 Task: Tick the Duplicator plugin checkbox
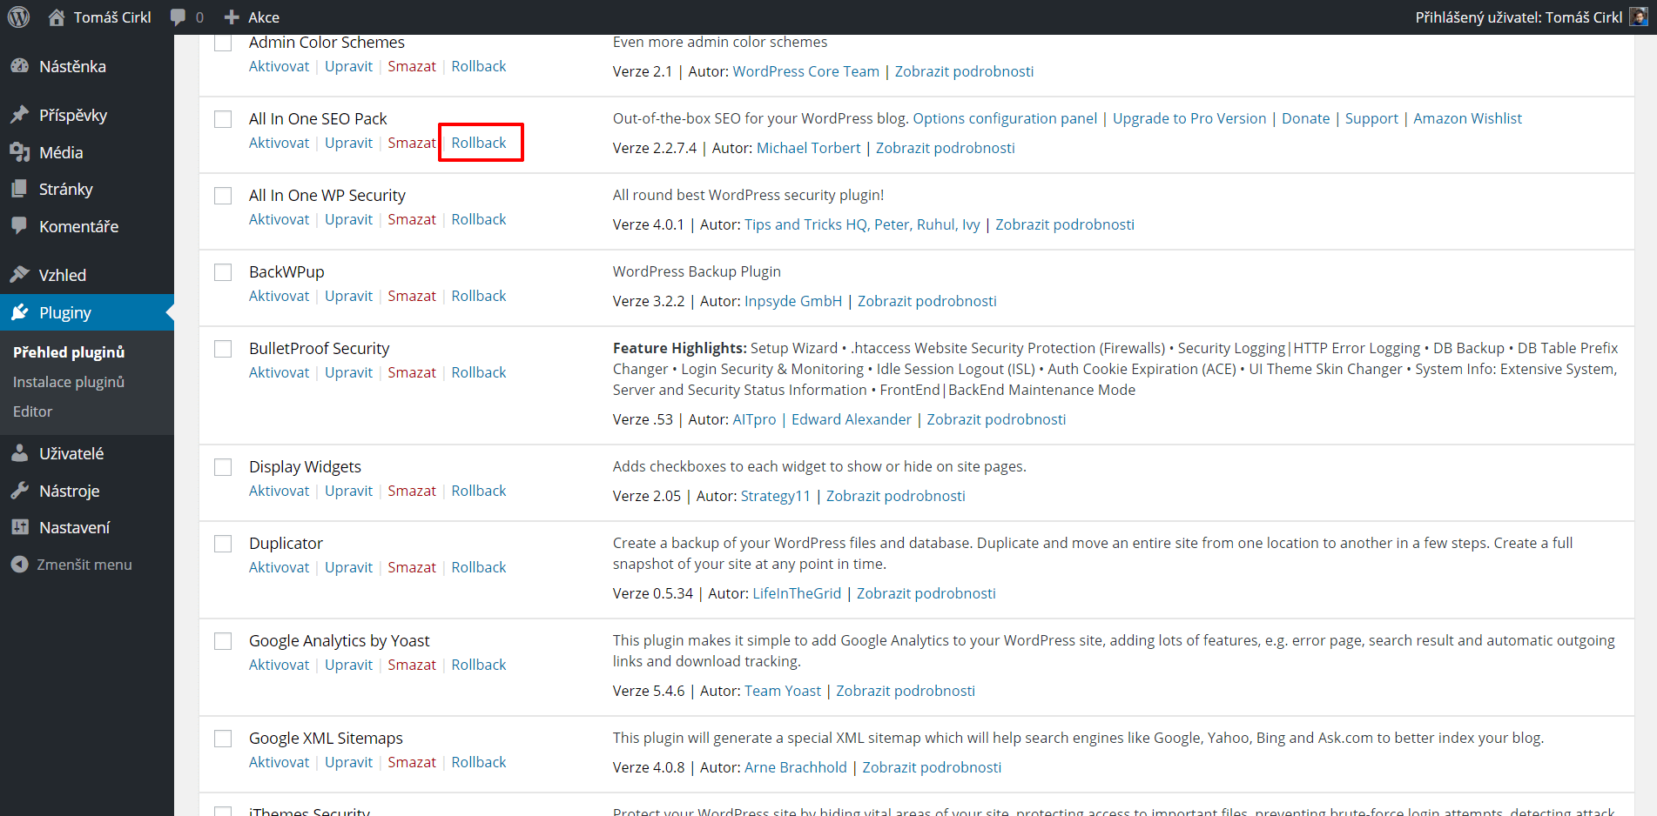tap(223, 544)
